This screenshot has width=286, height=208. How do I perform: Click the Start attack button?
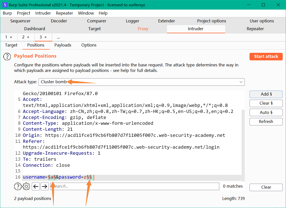[x=266, y=57]
